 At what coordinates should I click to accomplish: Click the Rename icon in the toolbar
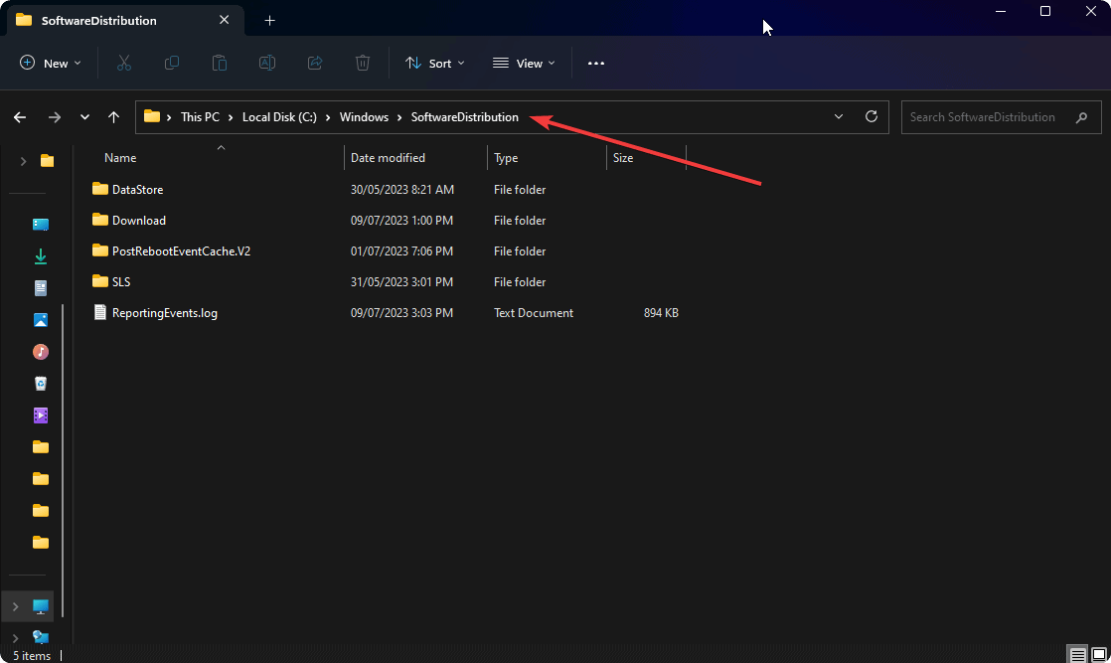click(x=266, y=63)
